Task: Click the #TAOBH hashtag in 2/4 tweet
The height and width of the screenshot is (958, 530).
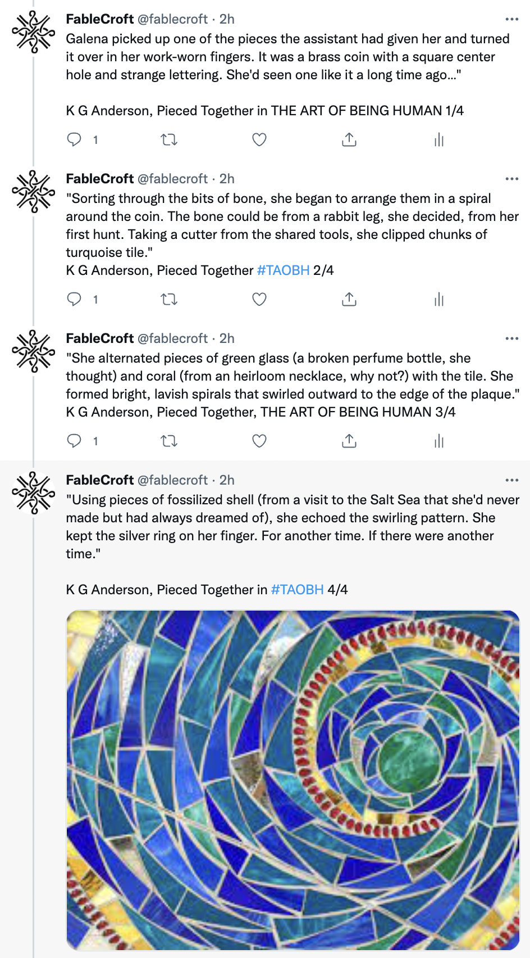Action: coord(283,270)
